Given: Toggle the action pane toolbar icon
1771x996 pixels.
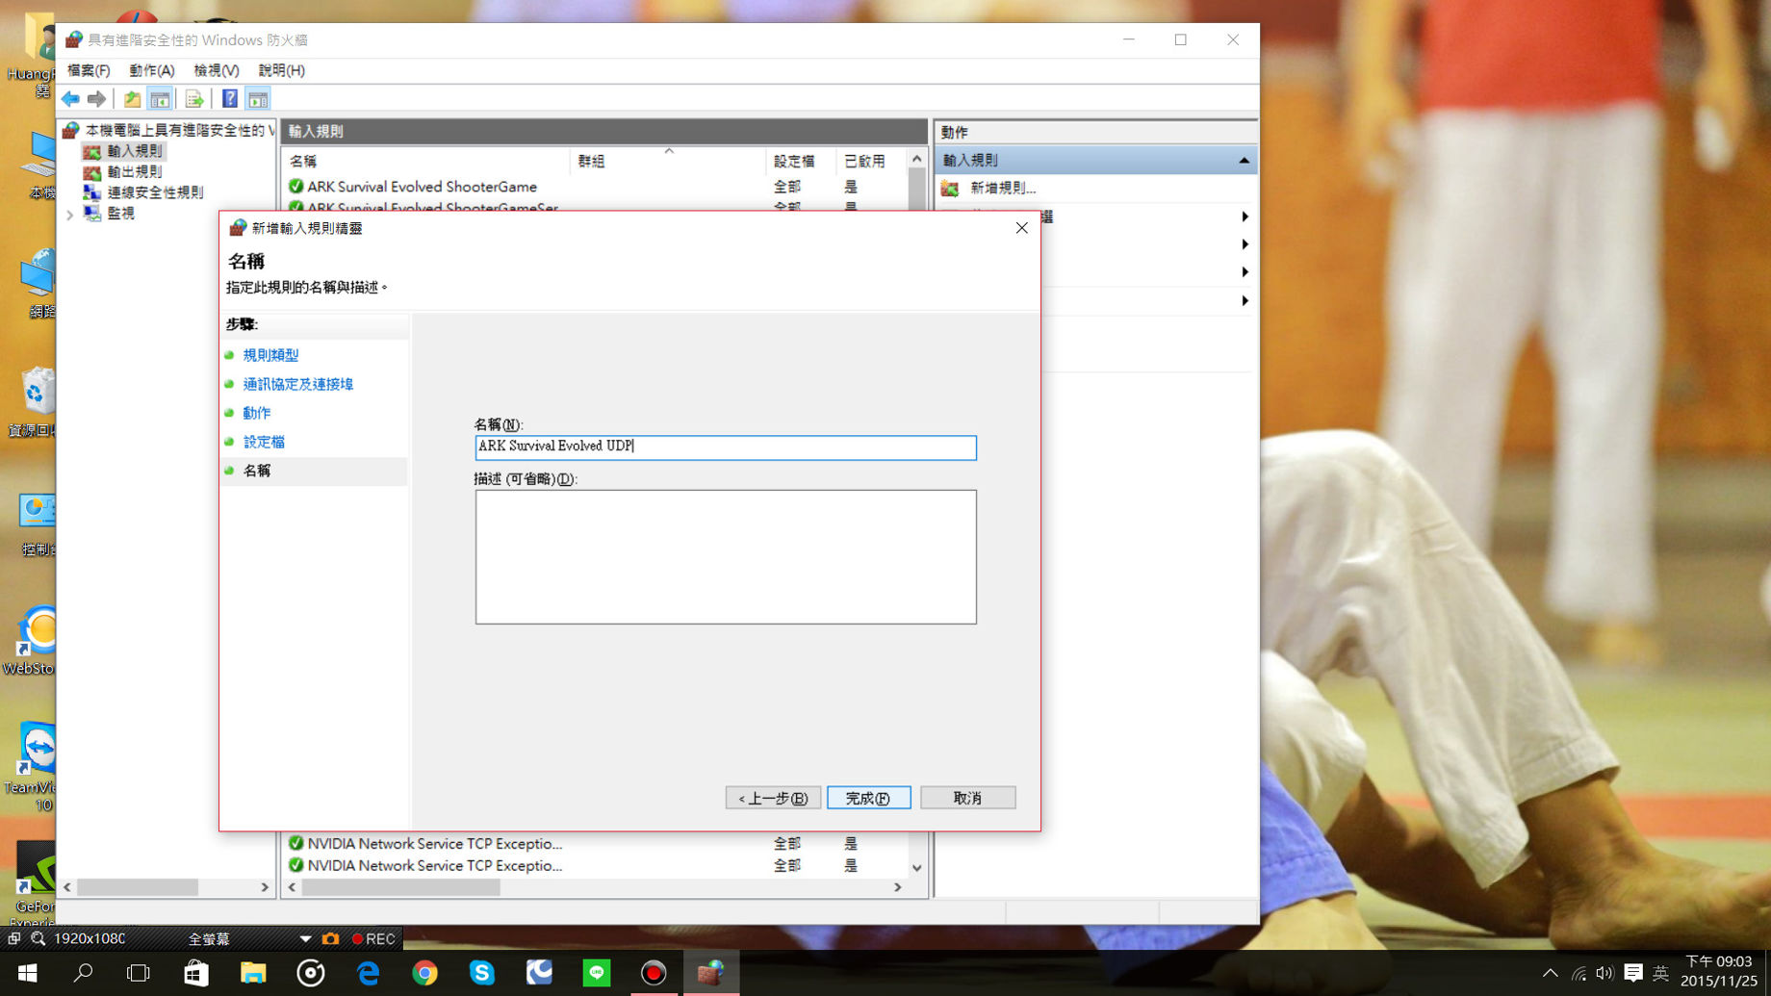Looking at the screenshot, I should (258, 99).
